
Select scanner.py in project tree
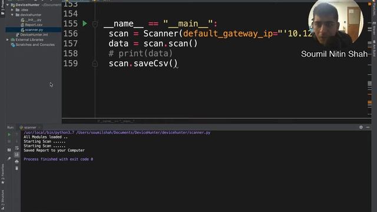(x=34, y=30)
